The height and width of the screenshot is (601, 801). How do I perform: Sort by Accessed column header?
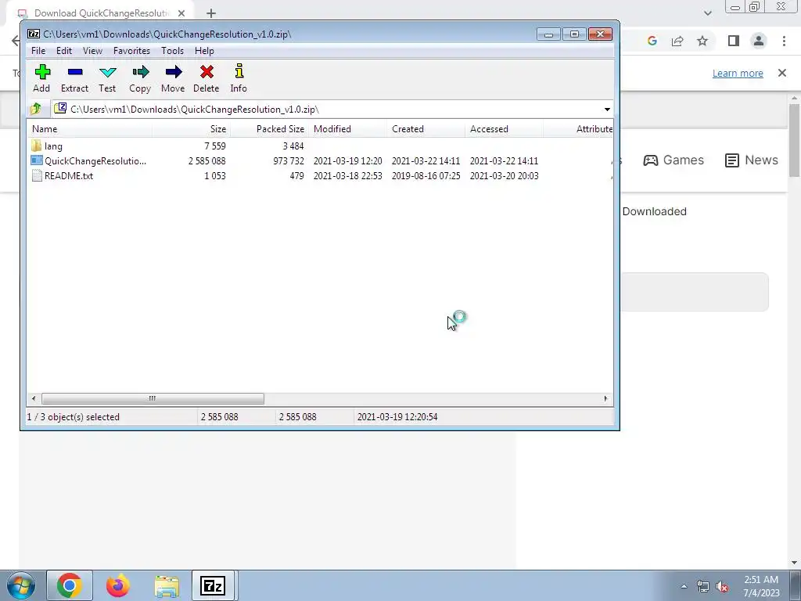coord(504,129)
